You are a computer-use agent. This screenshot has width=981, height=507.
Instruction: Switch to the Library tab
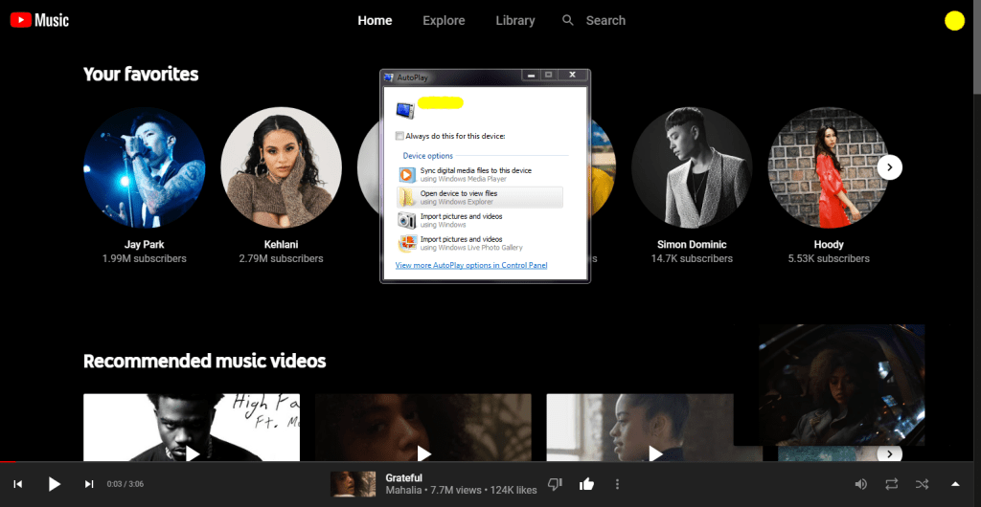514,21
